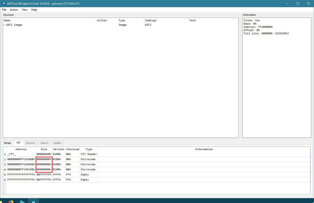Select FFFFFFFFFFFFFFFFh address in row 6

click(x=21, y=180)
